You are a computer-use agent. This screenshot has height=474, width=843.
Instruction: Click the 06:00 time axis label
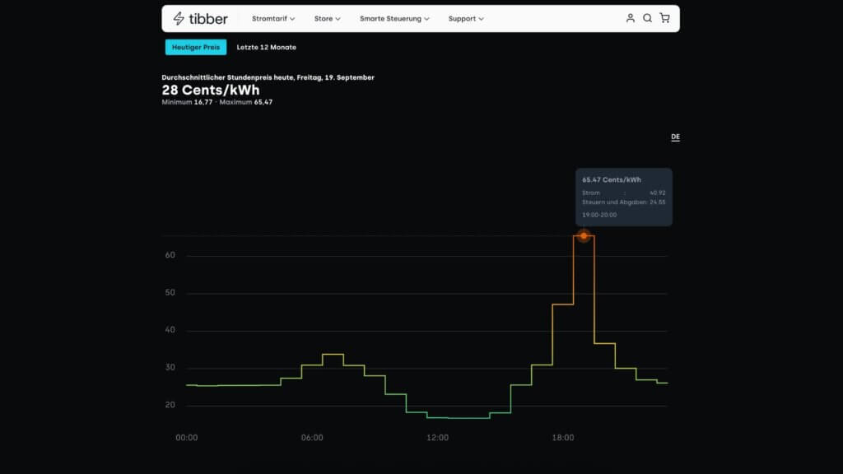312,438
